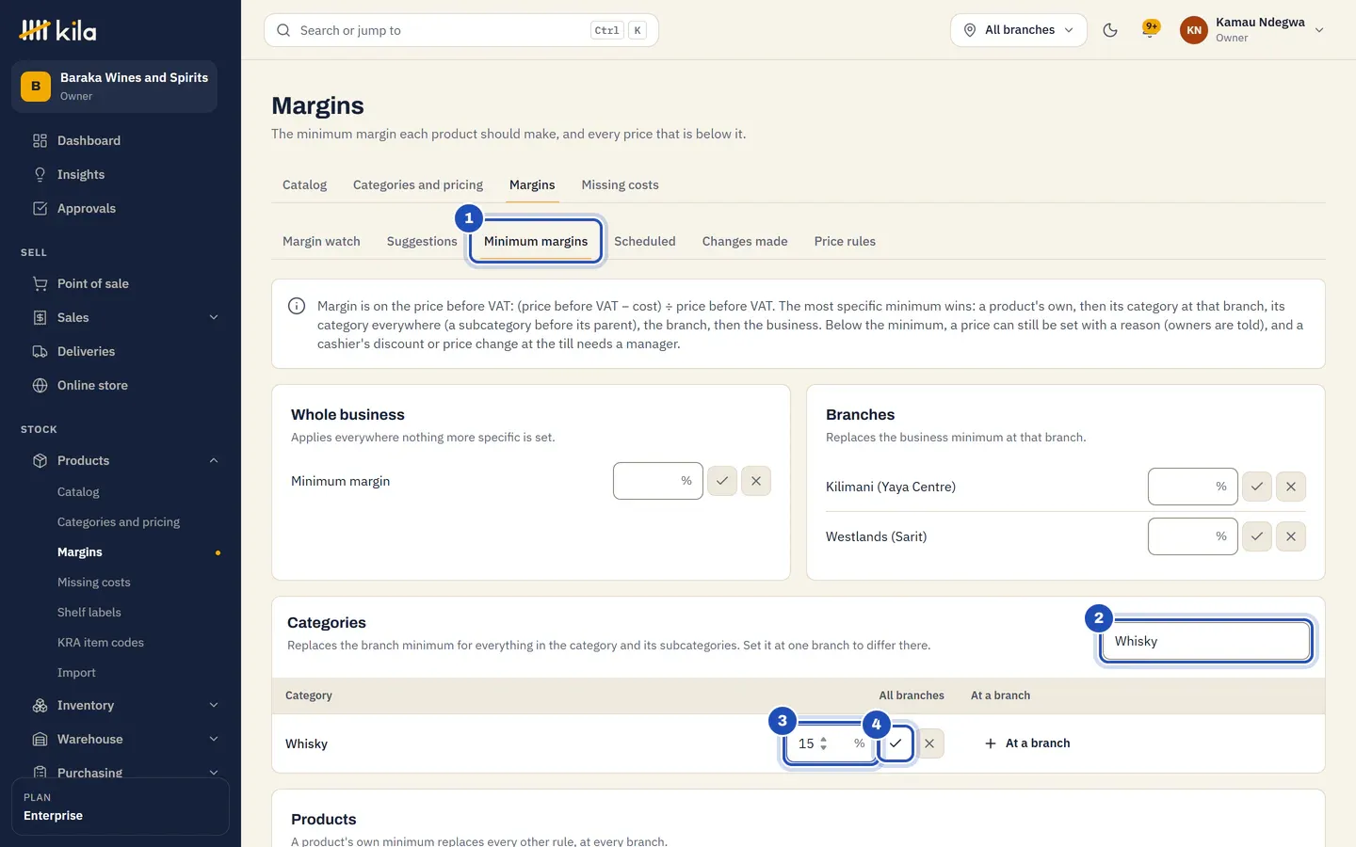Confirm Whole business minimum margin checkmark
1356x847 pixels.
722,481
